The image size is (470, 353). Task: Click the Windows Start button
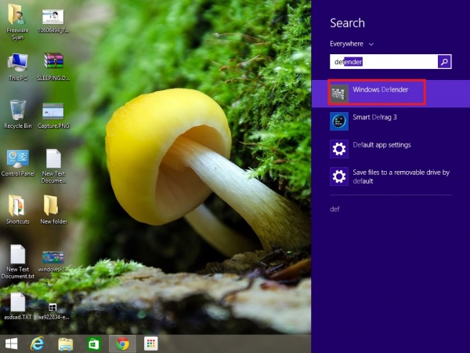[x=12, y=344]
